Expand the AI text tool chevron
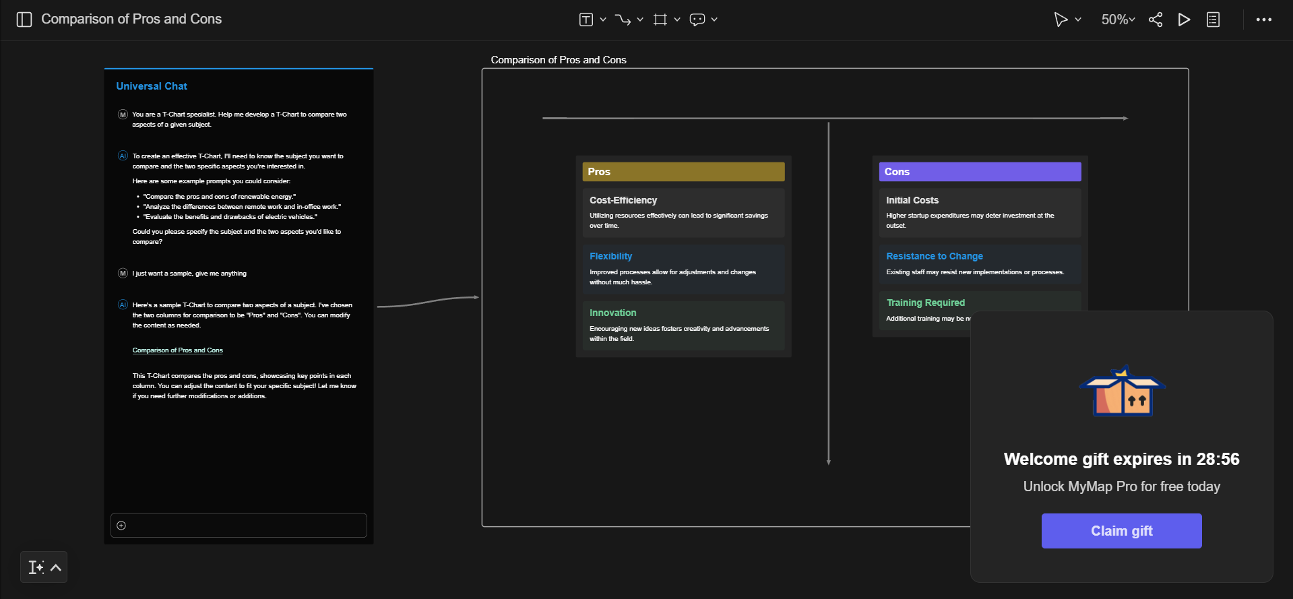The height and width of the screenshot is (599, 1293). click(56, 567)
